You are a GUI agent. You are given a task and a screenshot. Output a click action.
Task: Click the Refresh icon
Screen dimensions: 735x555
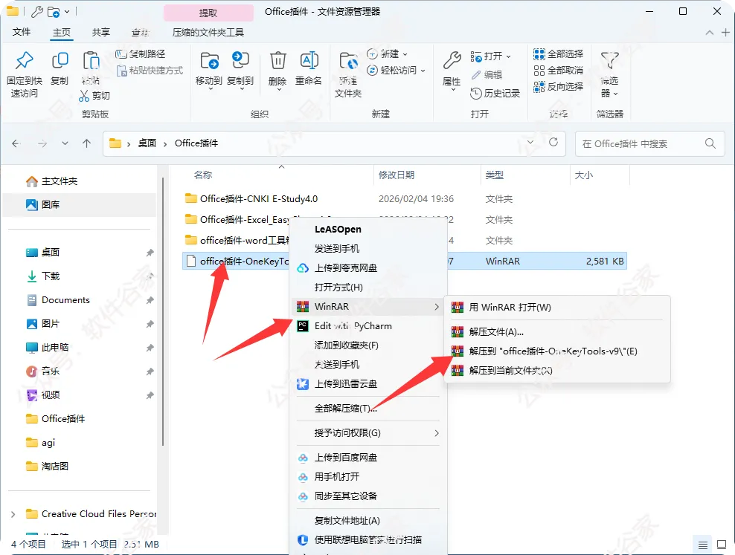[x=553, y=142]
